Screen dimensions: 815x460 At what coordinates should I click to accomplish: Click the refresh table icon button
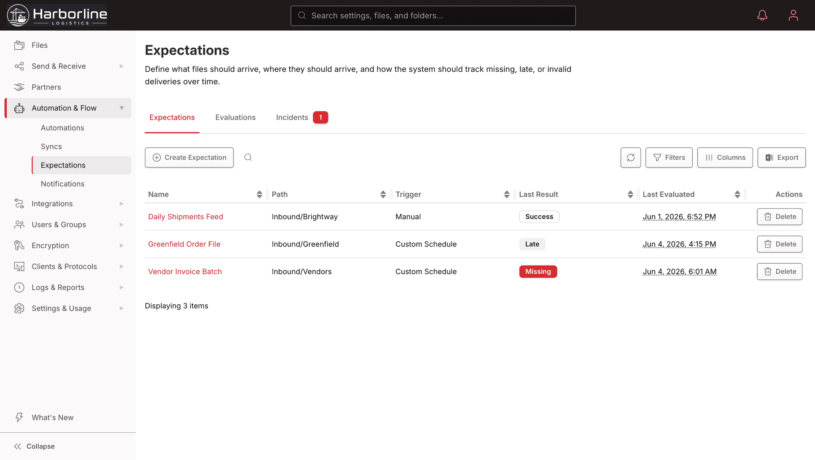click(630, 158)
